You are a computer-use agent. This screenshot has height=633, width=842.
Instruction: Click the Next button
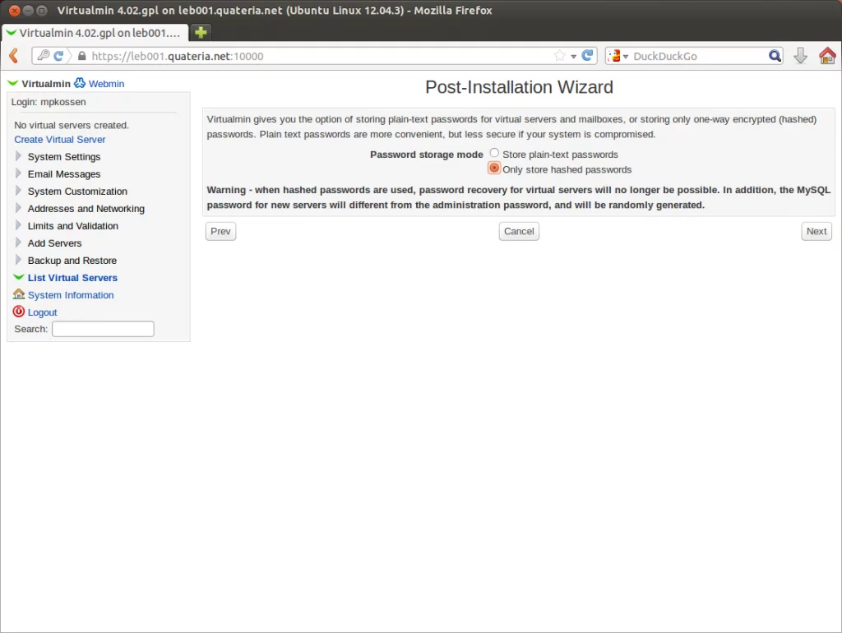point(817,231)
